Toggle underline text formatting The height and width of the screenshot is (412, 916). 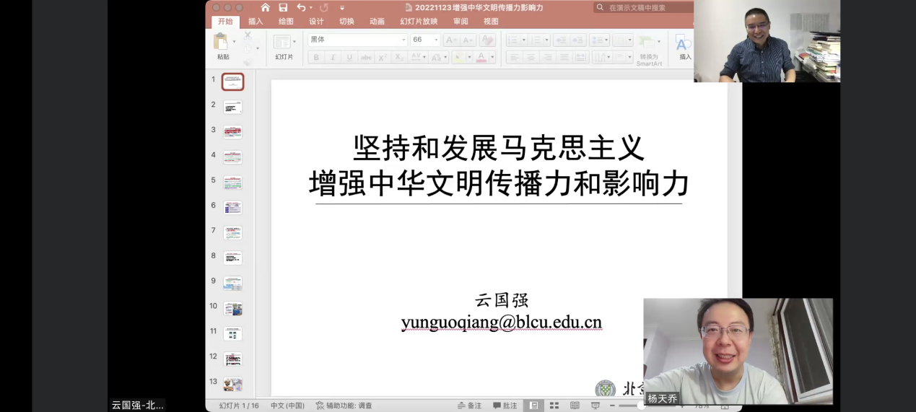tap(349, 58)
